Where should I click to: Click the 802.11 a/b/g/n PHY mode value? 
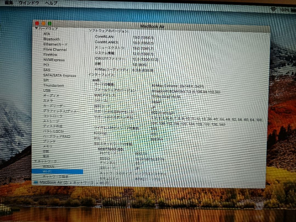[163, 113]
